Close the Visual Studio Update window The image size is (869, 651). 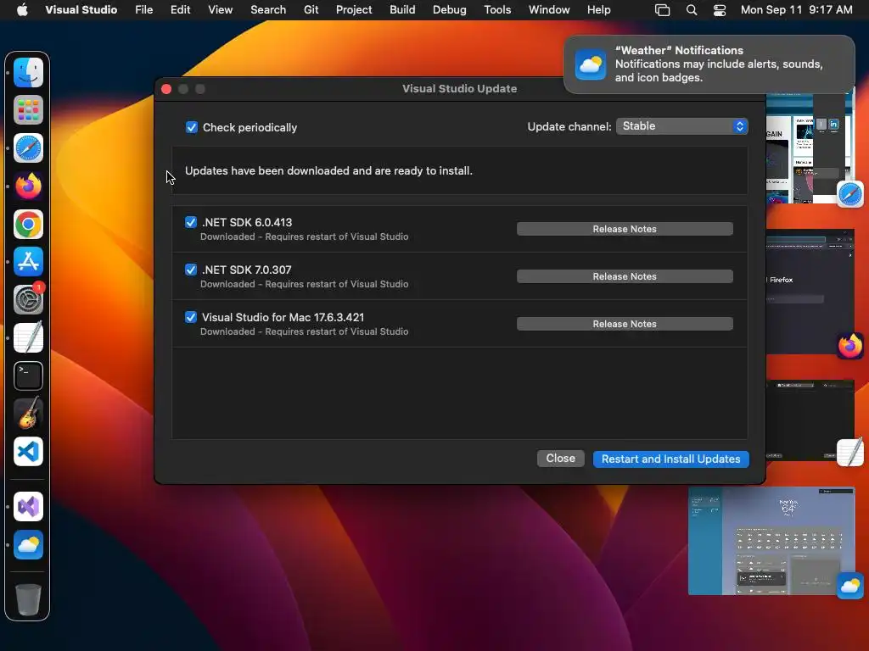(x=166, y=89)
